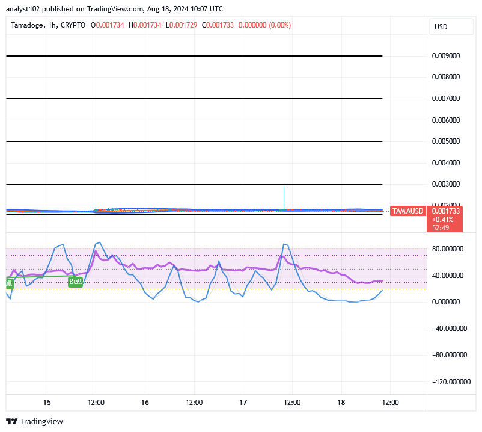Click the date label 18 on time axis
Image resolution: width=482 pixels, height=432 pixels.
(x=341, y=402)
